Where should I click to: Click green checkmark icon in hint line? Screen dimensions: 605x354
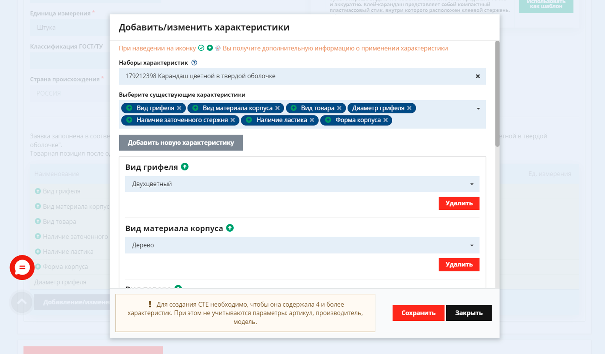(x=201, y=48)
